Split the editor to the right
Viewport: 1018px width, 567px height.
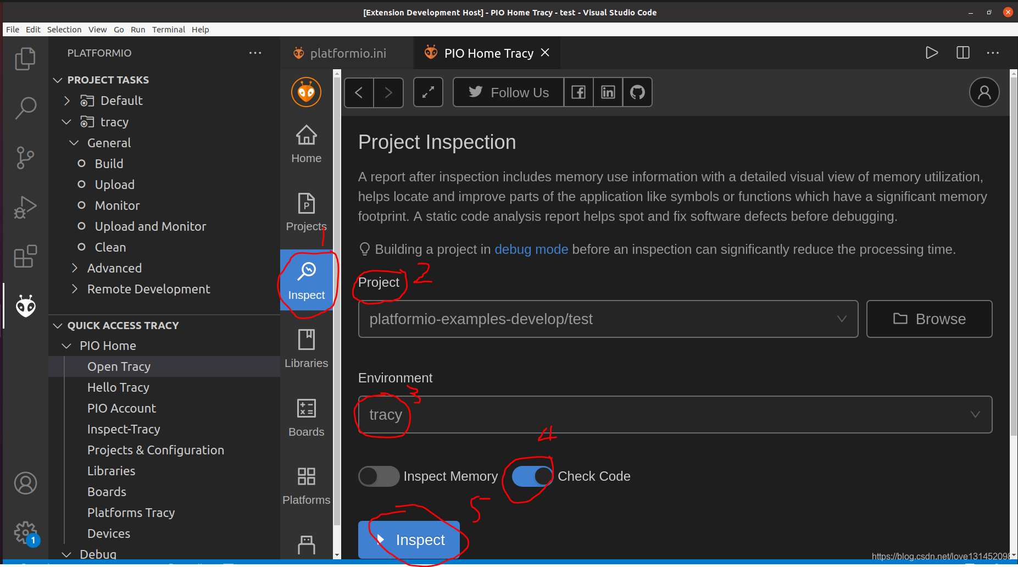[x=963, y=53]
